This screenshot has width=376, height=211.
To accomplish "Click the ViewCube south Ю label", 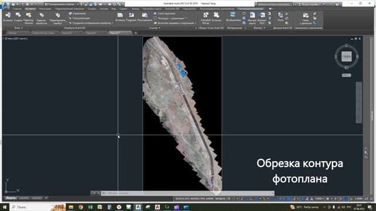I will [347, 68].
